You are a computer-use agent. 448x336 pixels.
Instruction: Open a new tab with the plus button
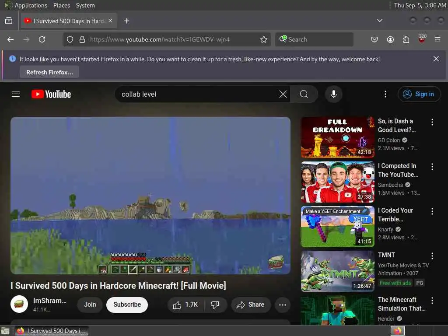click(x=127, y=21)
